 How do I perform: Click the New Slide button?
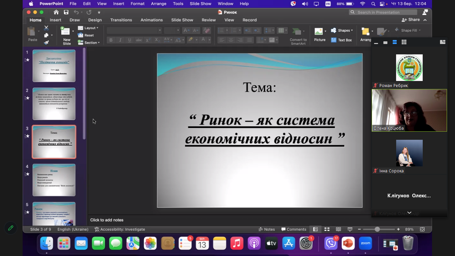point(66,35)
